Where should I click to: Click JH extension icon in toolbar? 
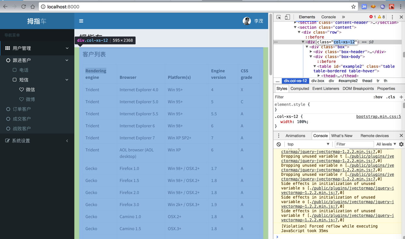point(364,7)
